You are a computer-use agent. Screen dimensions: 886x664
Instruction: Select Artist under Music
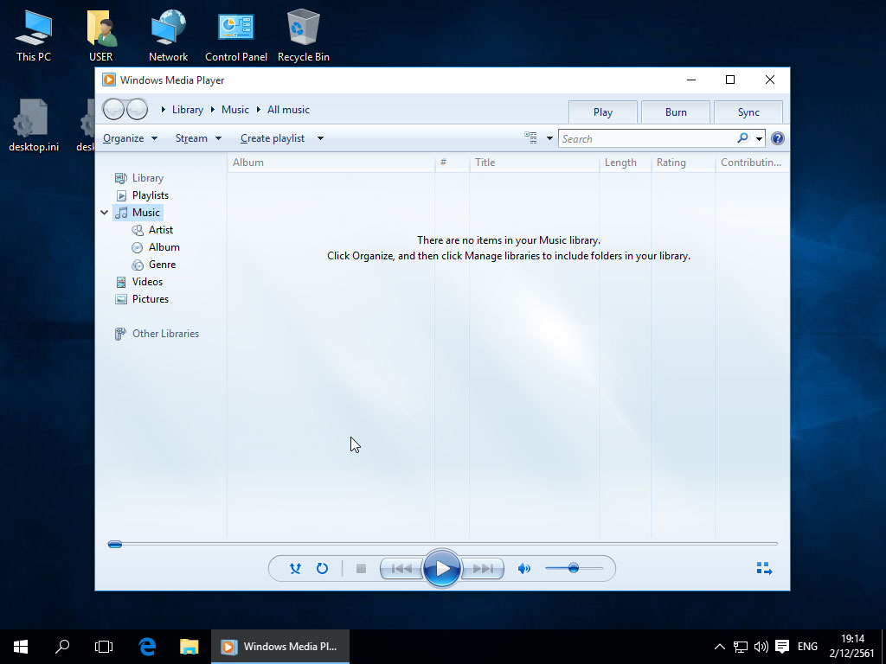161,230
